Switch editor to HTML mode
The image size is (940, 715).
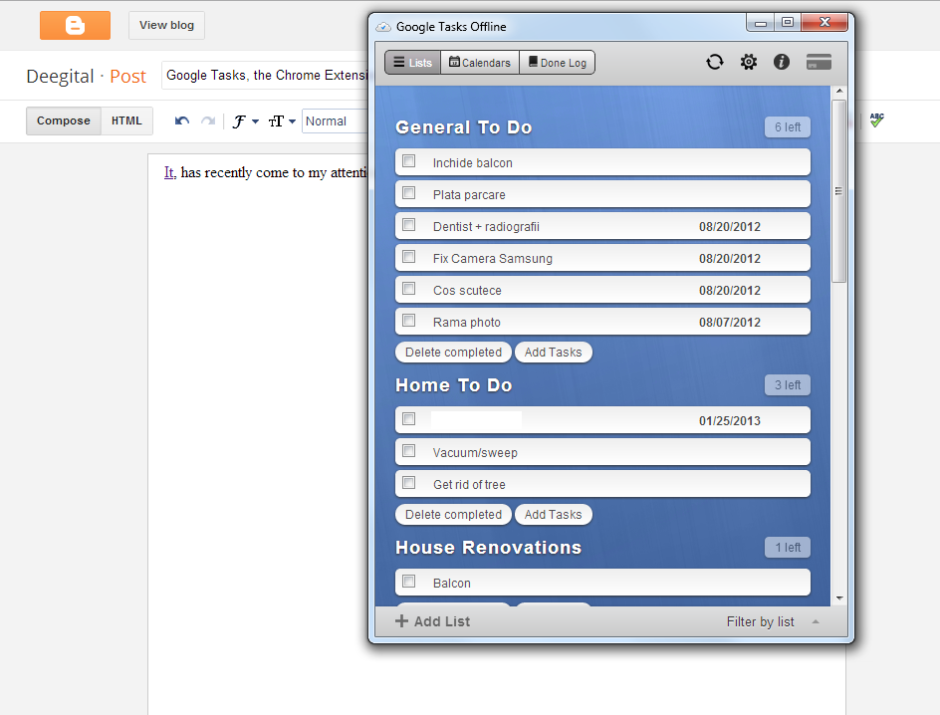coord(126,120)
